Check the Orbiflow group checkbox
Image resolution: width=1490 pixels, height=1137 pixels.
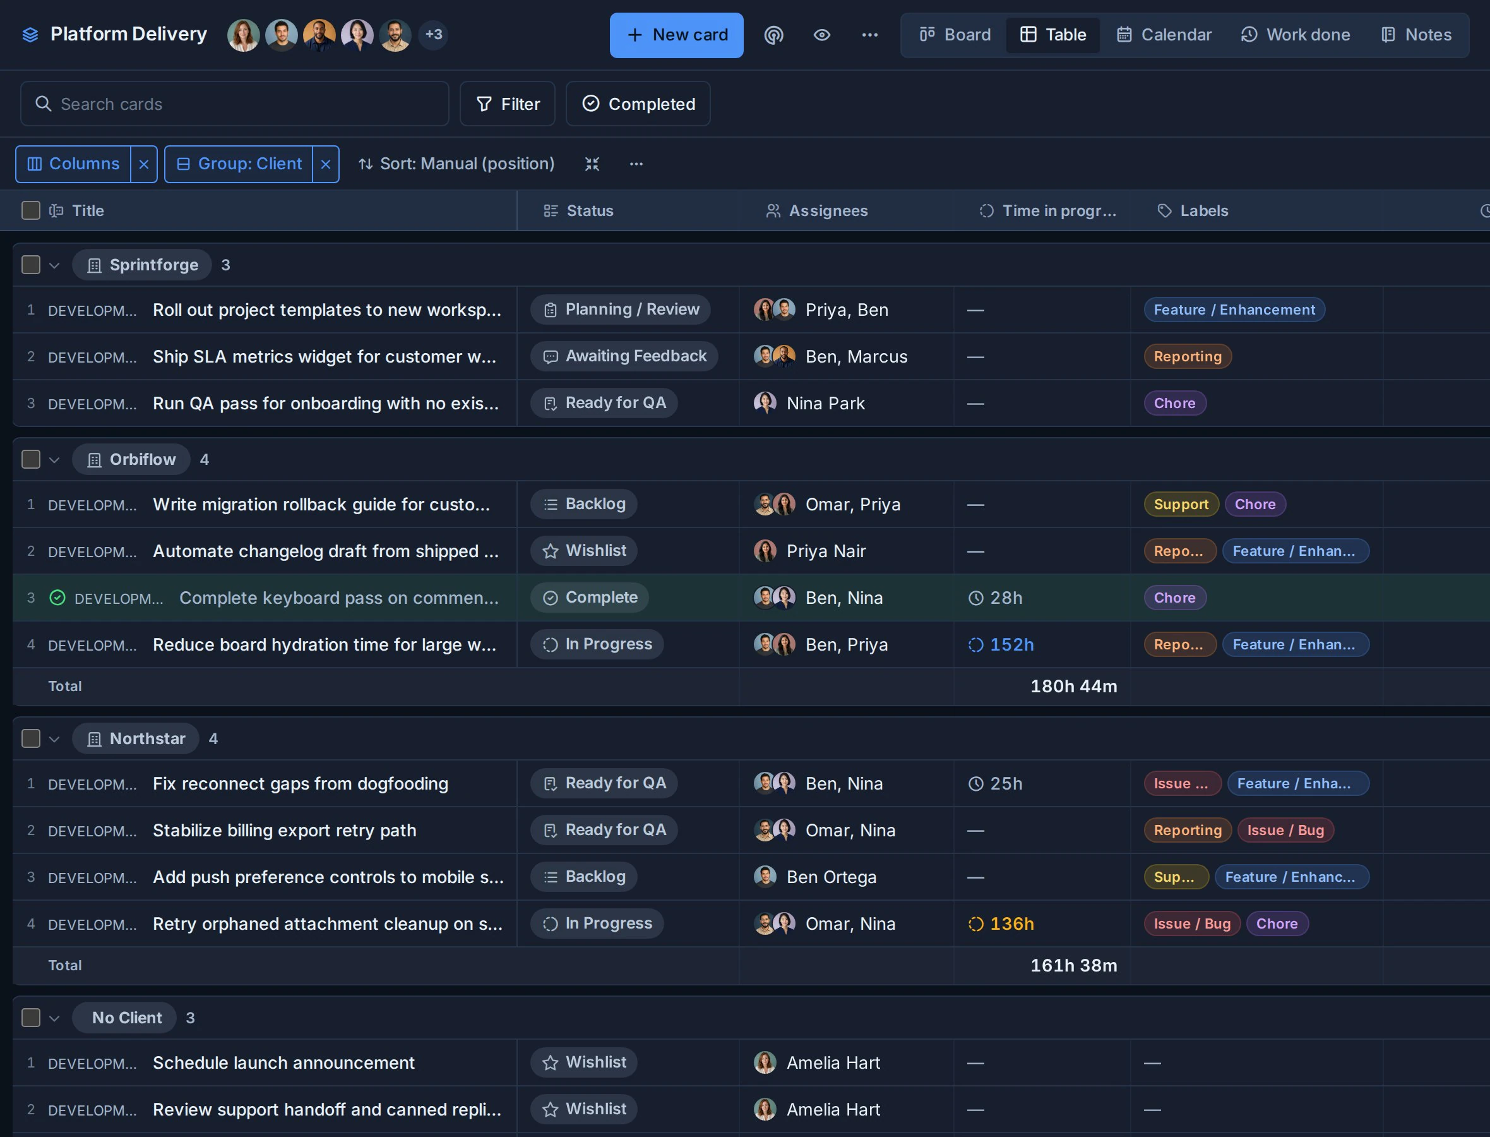pyautogui.click(x=30, y=460)
